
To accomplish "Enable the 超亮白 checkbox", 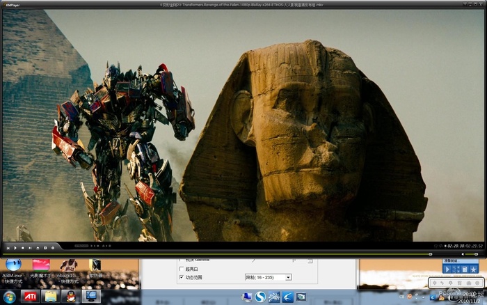I will pos(182,269).
